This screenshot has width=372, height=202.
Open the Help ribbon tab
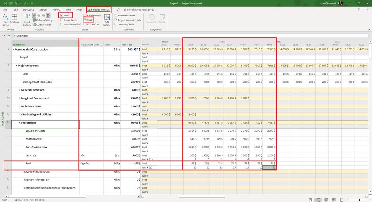[79, 10]
